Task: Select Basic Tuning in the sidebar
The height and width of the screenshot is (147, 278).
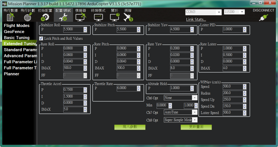Action: pos(17,38)
